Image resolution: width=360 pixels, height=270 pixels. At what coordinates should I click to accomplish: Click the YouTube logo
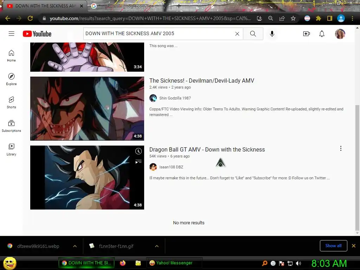37,34
